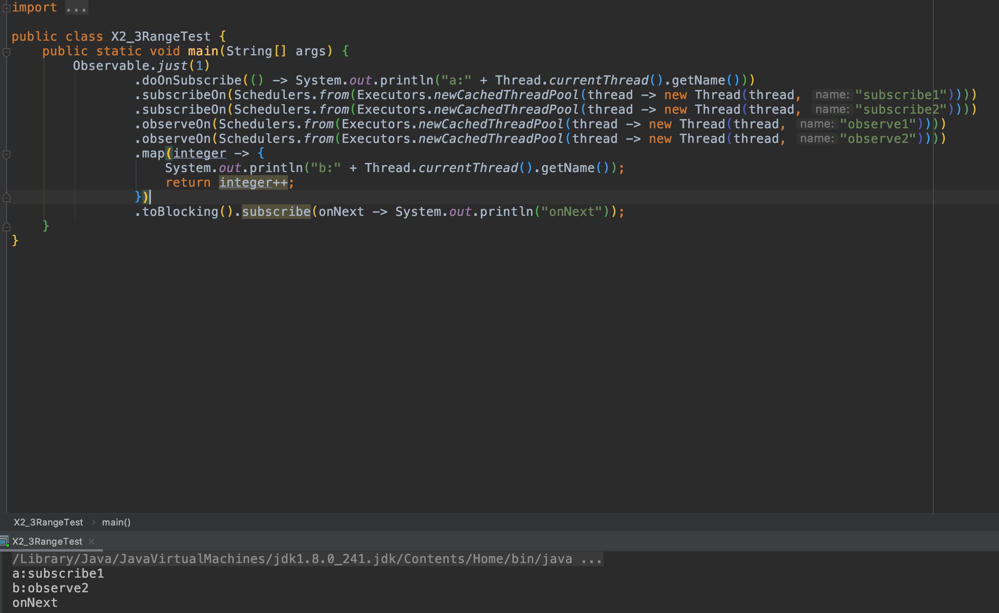Click the highlighted integer++ return expression
This screenshot has width=999, height=613.
[x=253, y=182]
